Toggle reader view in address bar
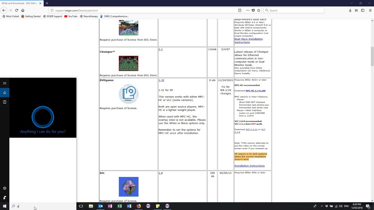The width and height of the screenshot is (374, 210). pyautogui.click(x=240, y=10)
